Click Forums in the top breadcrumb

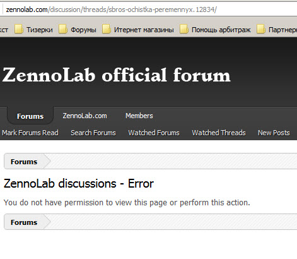click(x=24, y=162)
